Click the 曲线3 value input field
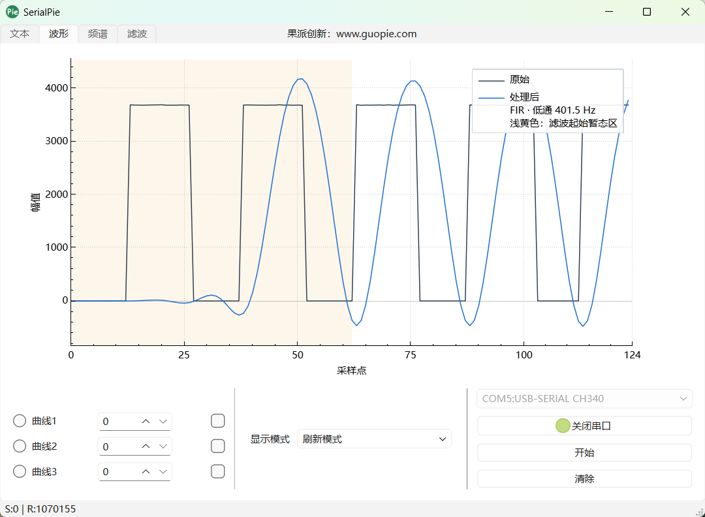Viewport: 705px width, 517px height. [134, 471]
